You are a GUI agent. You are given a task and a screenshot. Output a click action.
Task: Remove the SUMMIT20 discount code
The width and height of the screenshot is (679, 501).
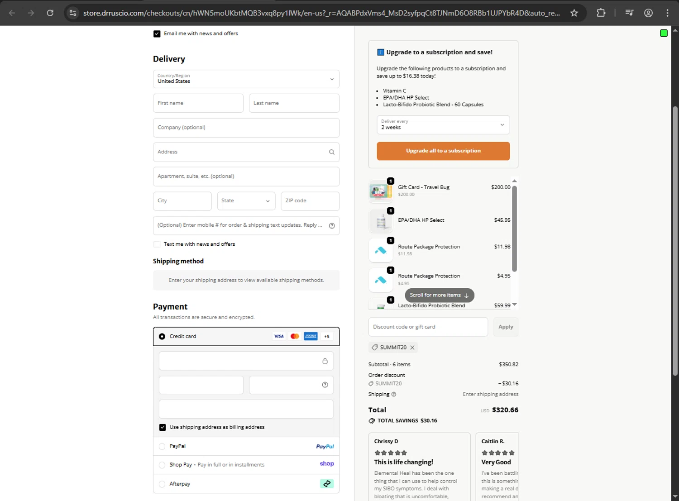412,348
